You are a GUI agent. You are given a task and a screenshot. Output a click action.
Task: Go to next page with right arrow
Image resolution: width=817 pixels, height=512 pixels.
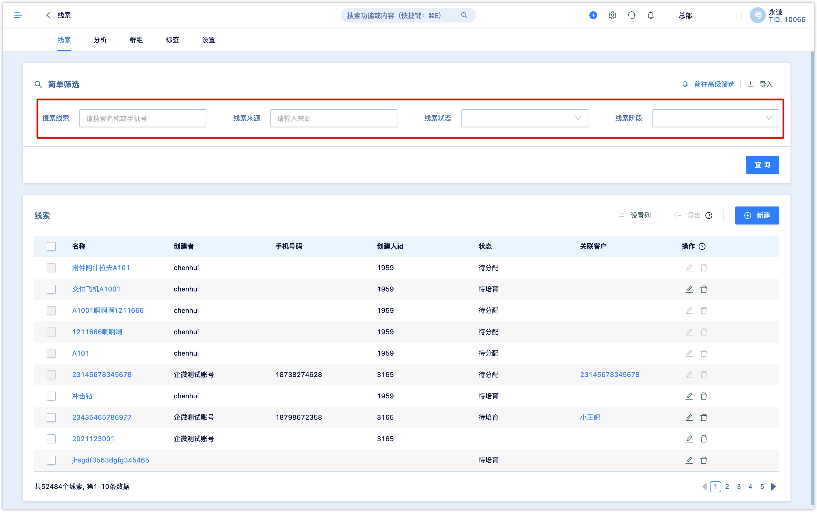coord(773,486)
